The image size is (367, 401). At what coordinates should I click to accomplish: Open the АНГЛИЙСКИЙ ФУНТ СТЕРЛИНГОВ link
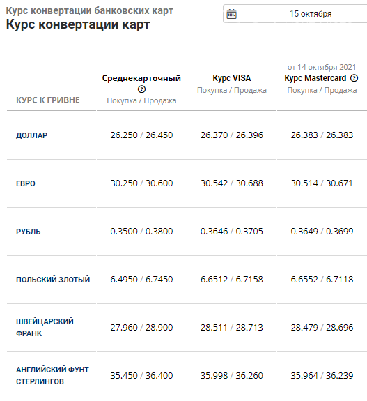pyautogui.click(x=52, y=375)
